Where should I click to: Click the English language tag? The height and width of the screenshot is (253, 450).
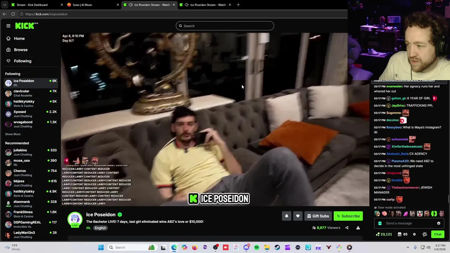(100, 228)
